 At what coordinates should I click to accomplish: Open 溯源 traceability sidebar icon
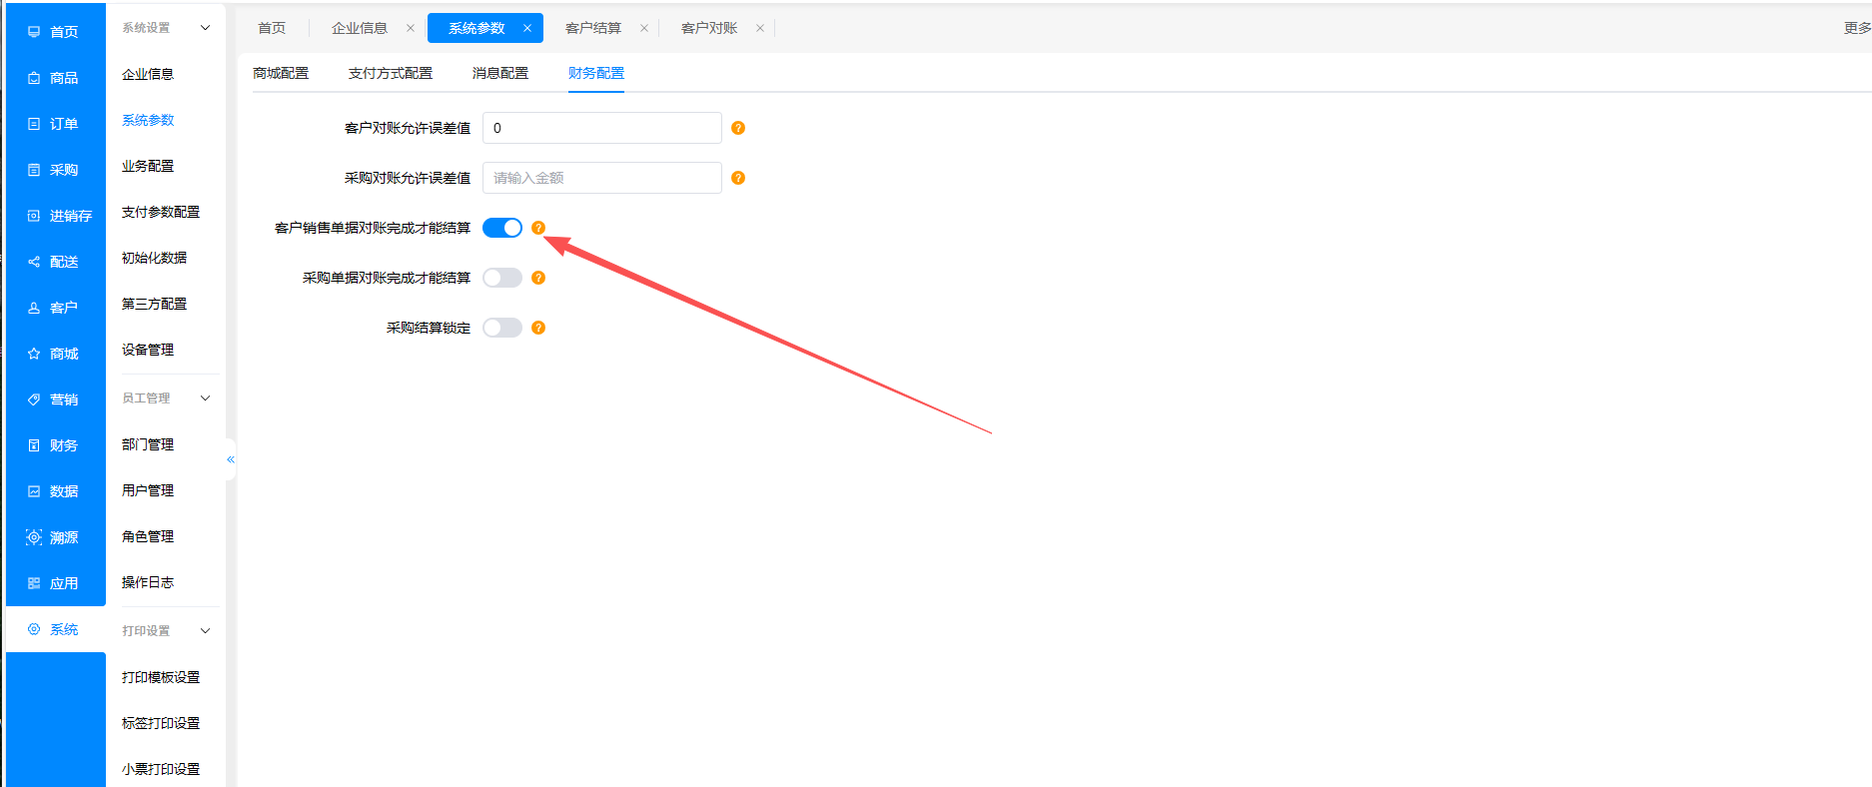click(x=34, y=537)
